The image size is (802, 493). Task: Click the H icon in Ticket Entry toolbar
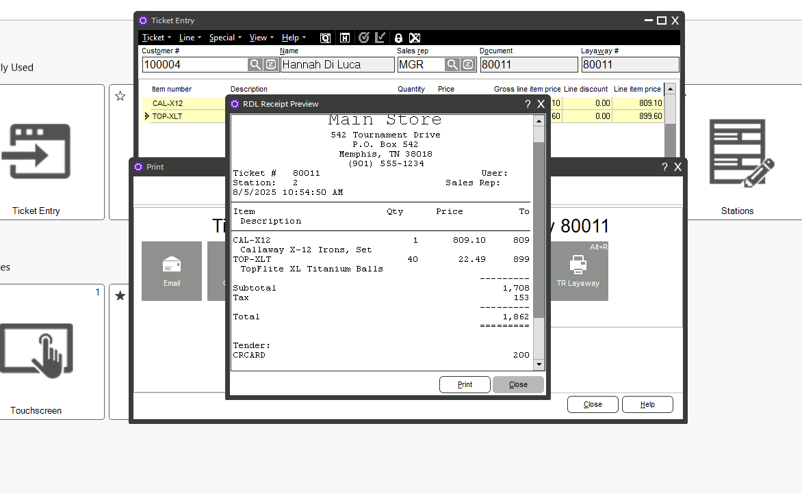345,38
